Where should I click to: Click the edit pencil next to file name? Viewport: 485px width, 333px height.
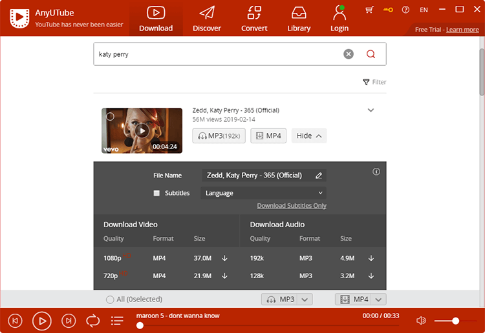click(319, 176)
